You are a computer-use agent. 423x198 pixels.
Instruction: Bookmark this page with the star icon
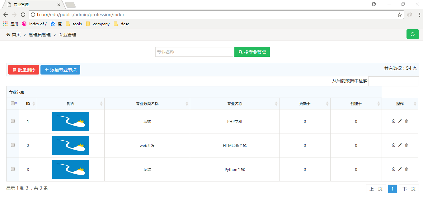[x=399, y=15]
